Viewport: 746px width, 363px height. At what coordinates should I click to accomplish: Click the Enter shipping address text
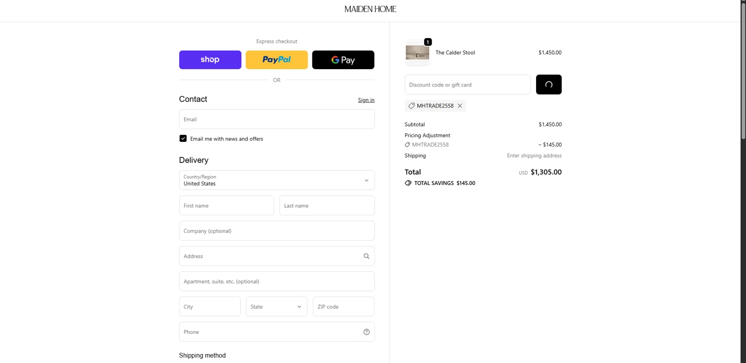point(534,156)
